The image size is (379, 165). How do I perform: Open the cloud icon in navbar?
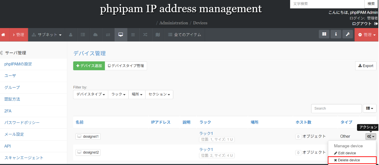[x=95, y=35]
